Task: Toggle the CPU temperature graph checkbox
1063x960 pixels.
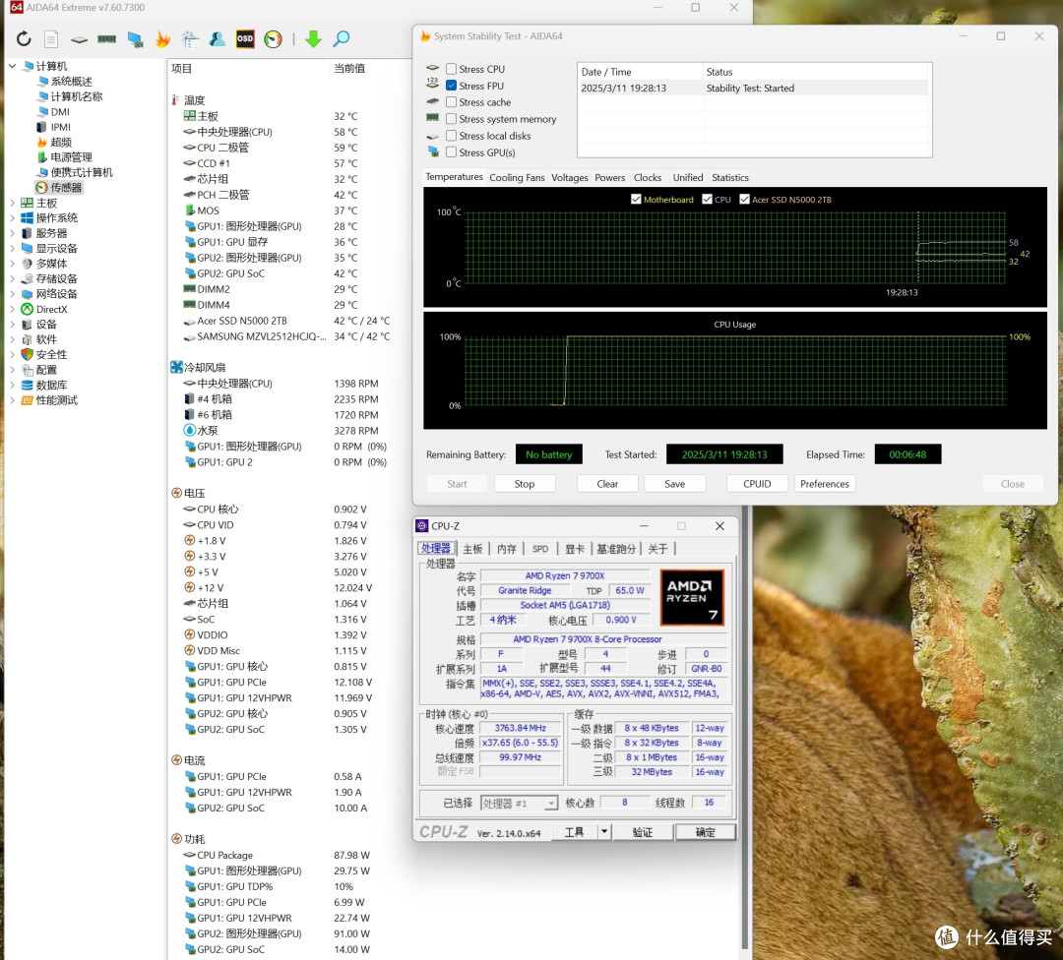Action: tap(707, 200)
